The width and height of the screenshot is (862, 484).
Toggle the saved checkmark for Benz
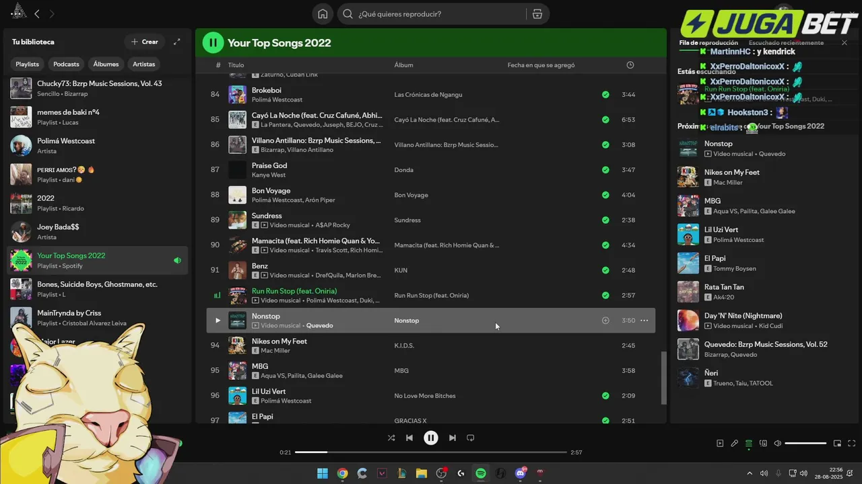pyautogui.click(x=605, y=270)
